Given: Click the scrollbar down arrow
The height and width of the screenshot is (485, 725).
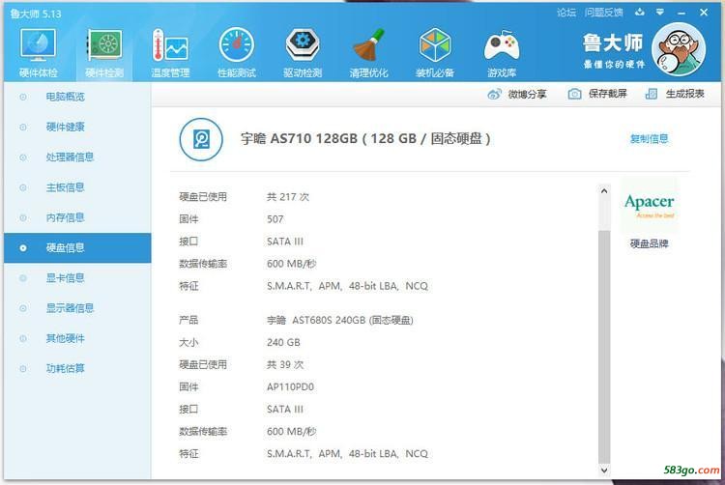Looking at the screenshot, I should (x=604, y=471).
